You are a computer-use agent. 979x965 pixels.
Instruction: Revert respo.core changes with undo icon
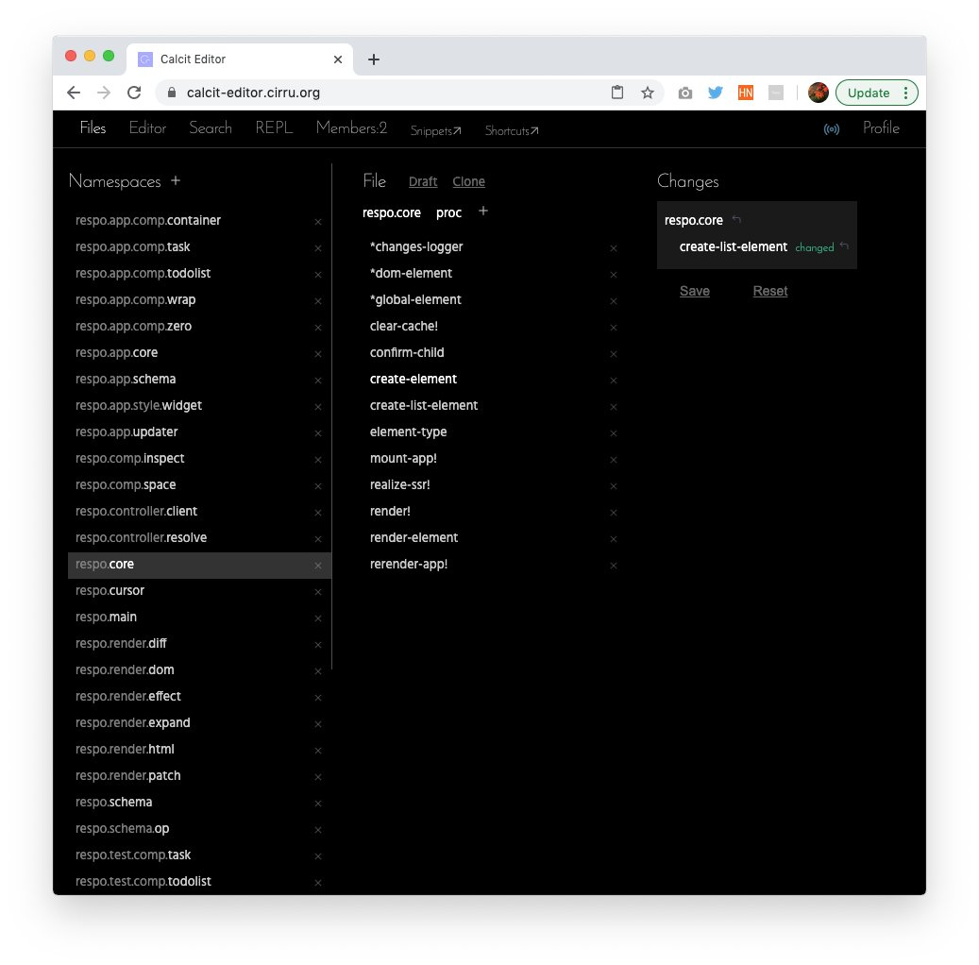coord(736,219)
